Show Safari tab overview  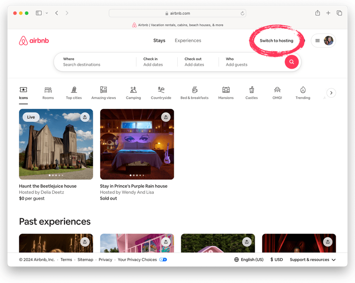click(x=339, y=13)
